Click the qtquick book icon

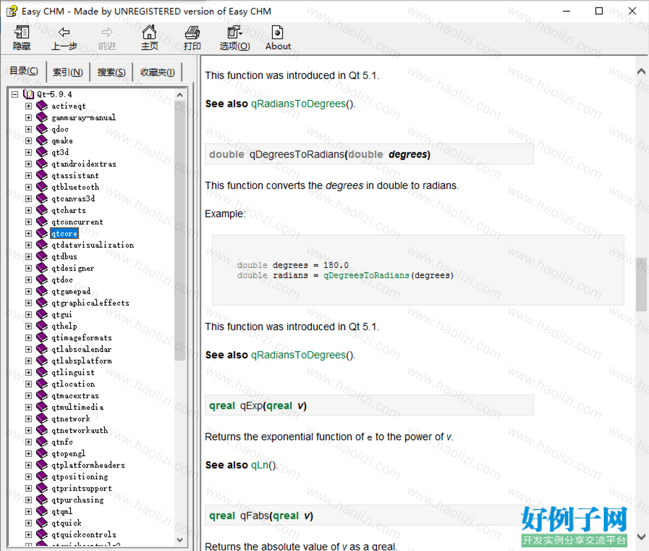[x=42, y=523]
